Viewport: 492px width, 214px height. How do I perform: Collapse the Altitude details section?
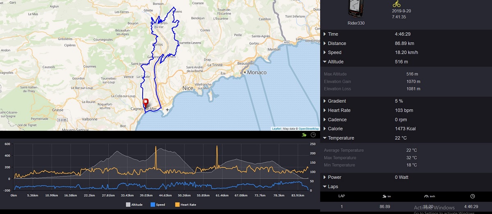tap(335, 62)
